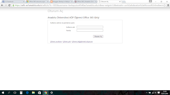Click the Oturum Aç page heading
170x95 pixels.
click(x=55, y=11)
